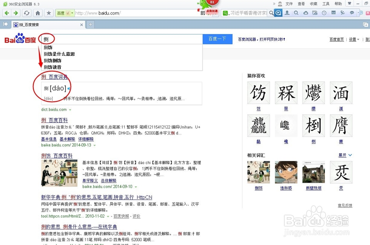370x245 pixels.
Task: Click the Baidu search input field
Action: point(122,39)
